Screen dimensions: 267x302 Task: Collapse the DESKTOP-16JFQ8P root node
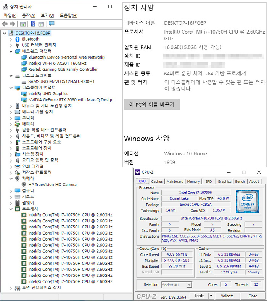(4, 33)
